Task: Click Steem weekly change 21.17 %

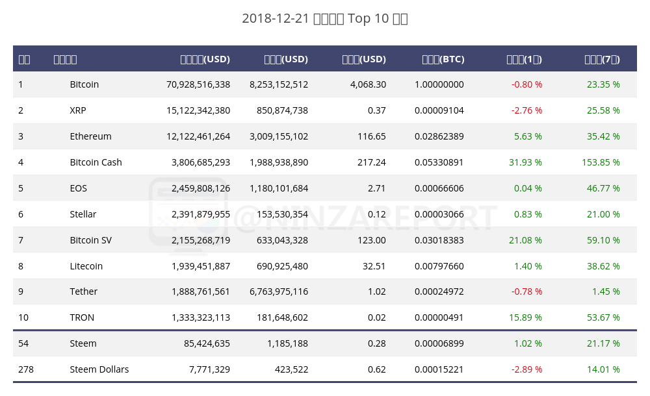Action: [603, 343]
